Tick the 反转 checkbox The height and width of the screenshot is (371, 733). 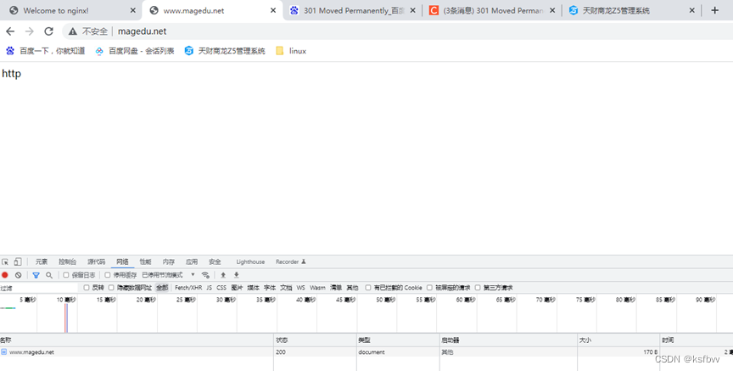[x=87, y=288]
